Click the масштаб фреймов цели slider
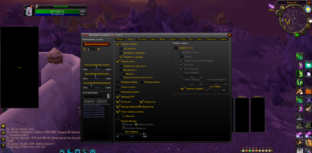The image size is (312, 153). [x=97, y=76]
